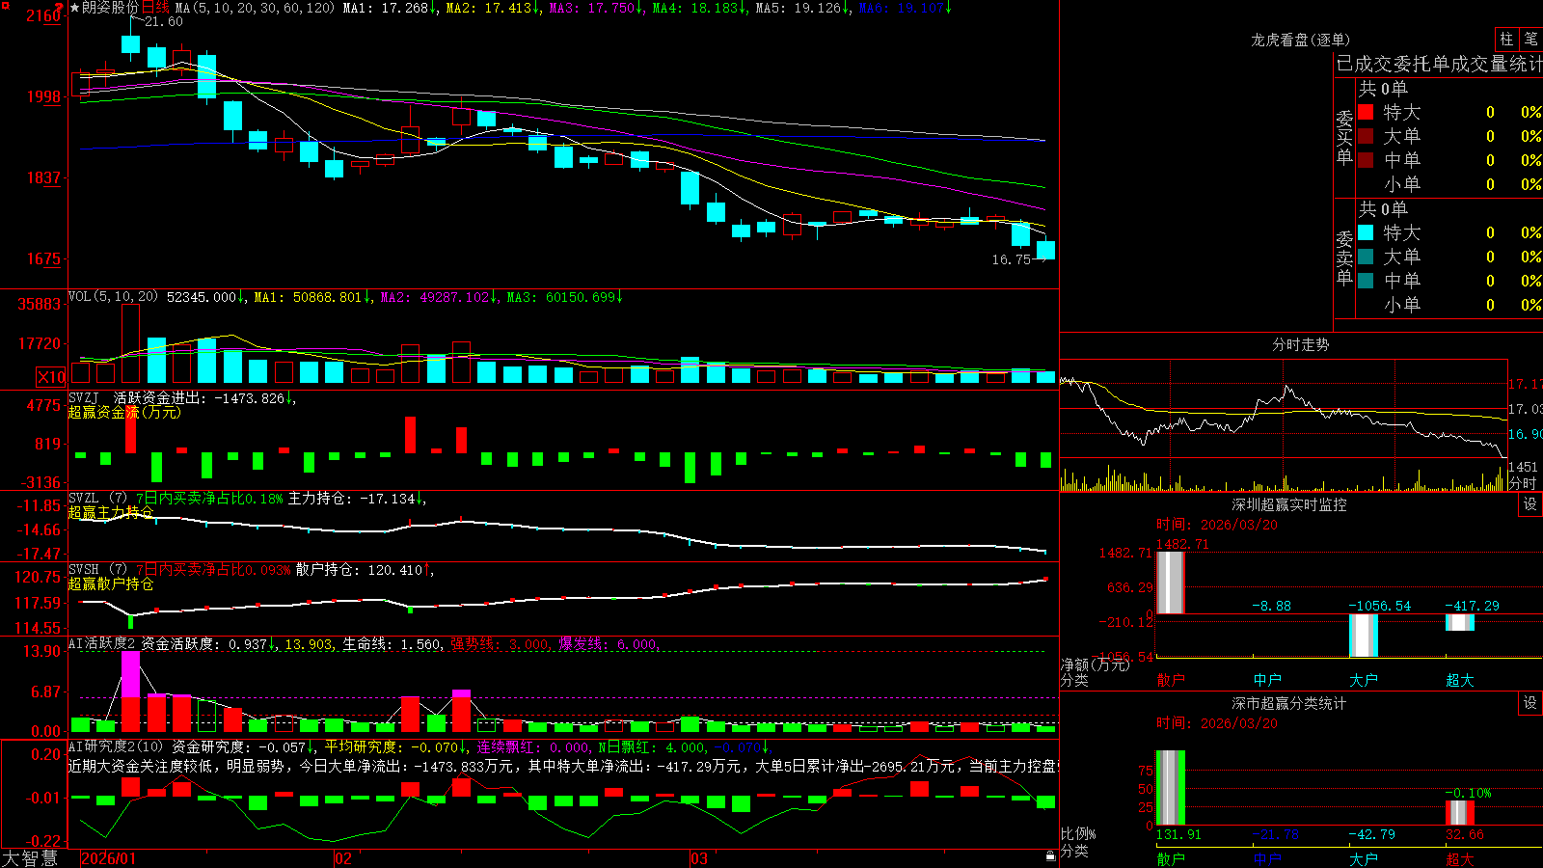1543x868 pixels.
Task: Click the 16.75 low price marker
Action: point(1011,259)
